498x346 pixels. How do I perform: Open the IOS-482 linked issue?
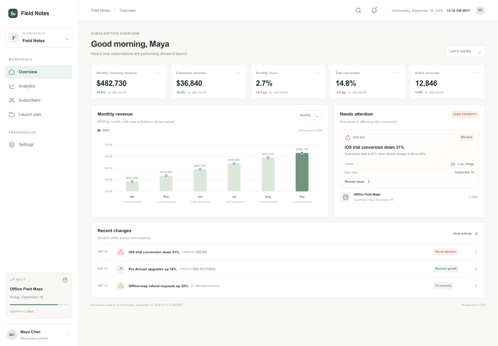[201, 252]
